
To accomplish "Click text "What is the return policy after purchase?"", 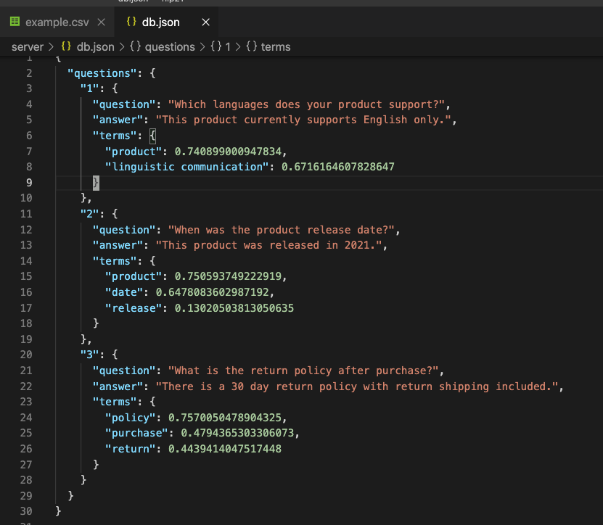I will point(303,371).
